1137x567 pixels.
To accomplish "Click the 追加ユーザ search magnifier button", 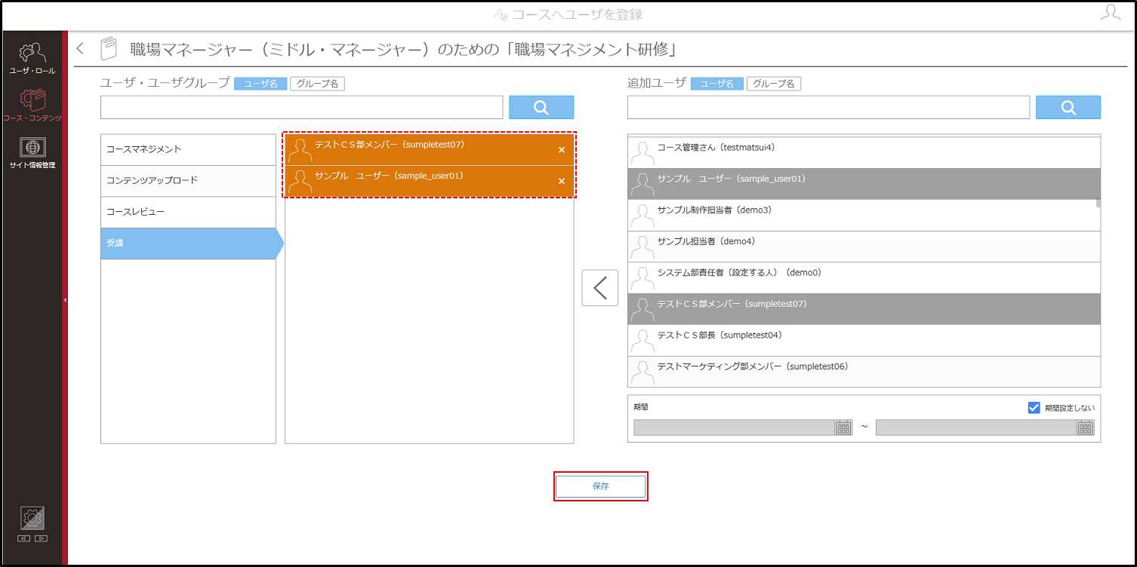I will click(1068, 107).
